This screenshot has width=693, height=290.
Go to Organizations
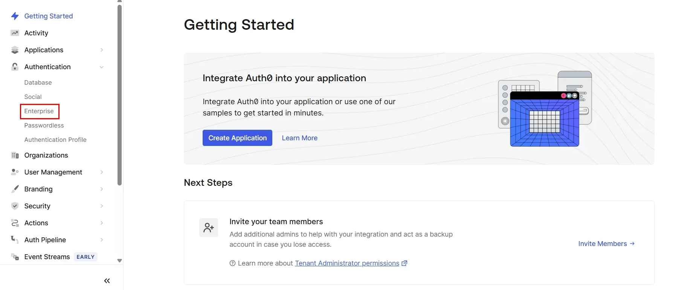tap(46, 155)
